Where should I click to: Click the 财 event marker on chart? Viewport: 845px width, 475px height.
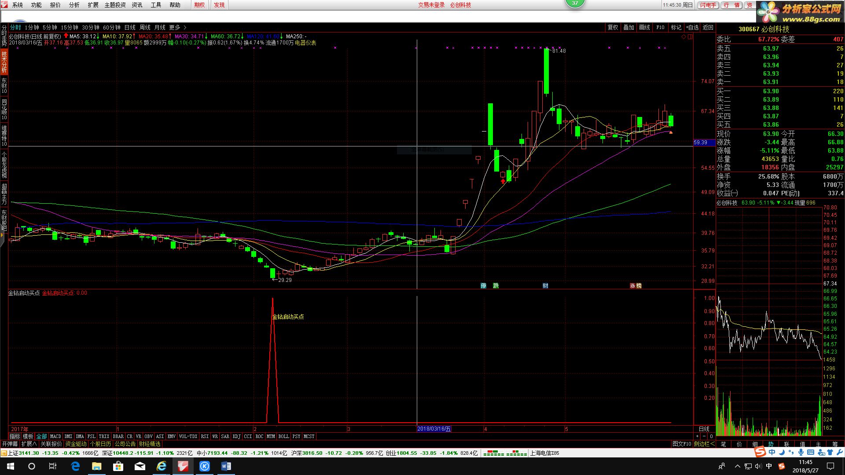(546, 286)
